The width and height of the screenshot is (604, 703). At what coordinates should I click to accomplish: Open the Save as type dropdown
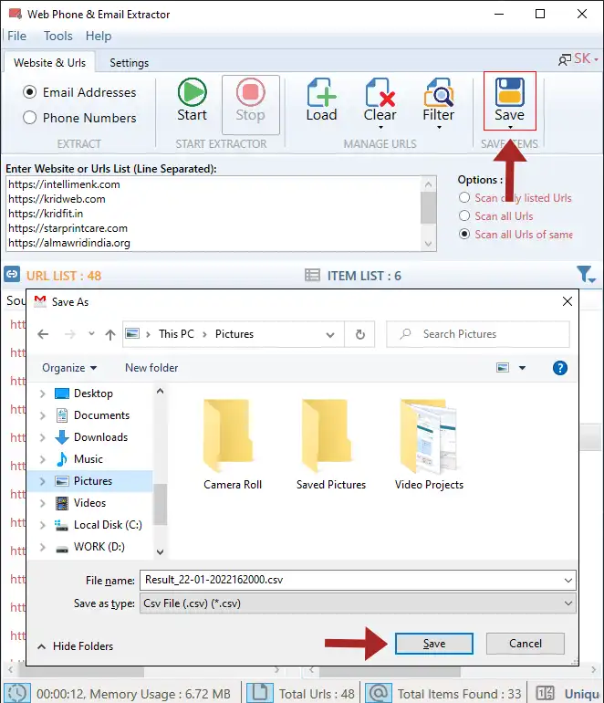568,603
